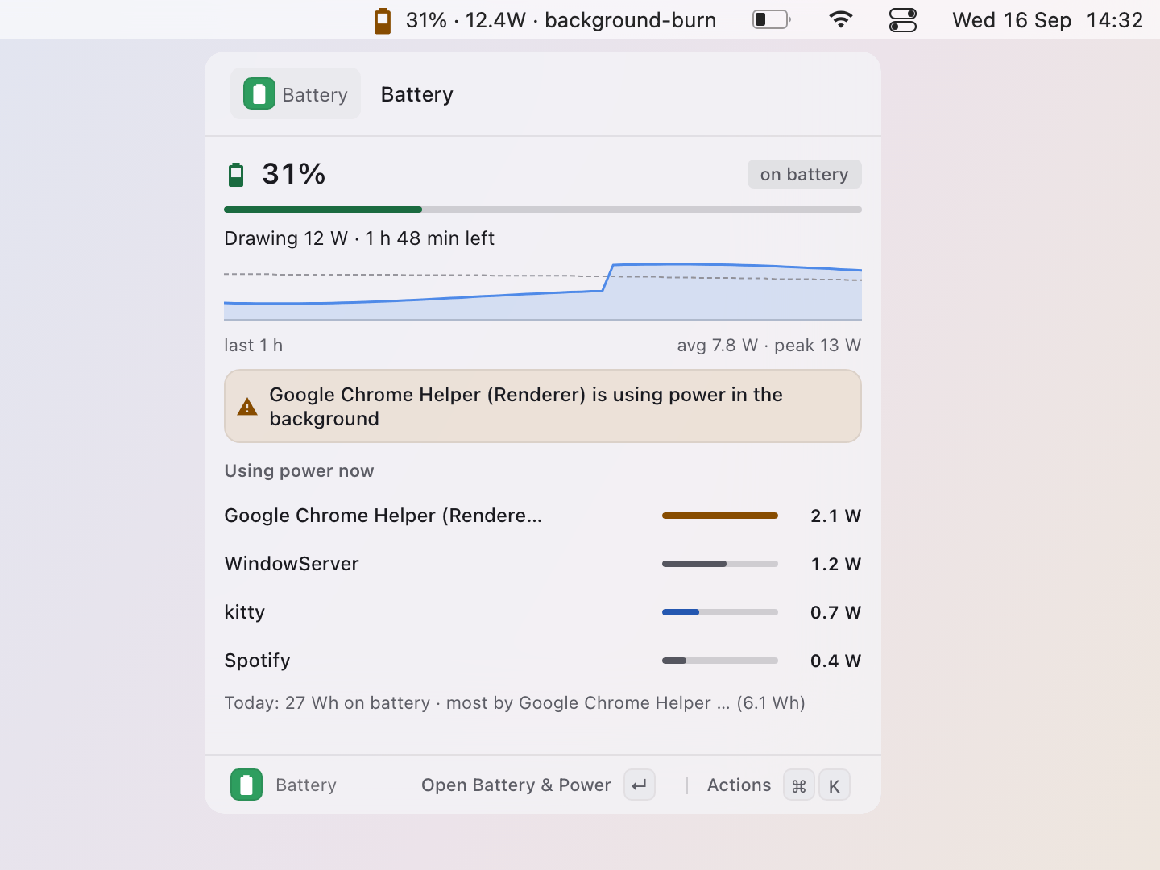The height and width of the screenshot is (870, 1160).
Task: Click the 'Today: 27 Wh on battery' summary
Action: click(x=515, y=702)
